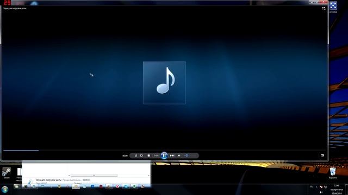Click the elapsed time 00:00 display
The image size is (348, 195).
click(125, 155)
